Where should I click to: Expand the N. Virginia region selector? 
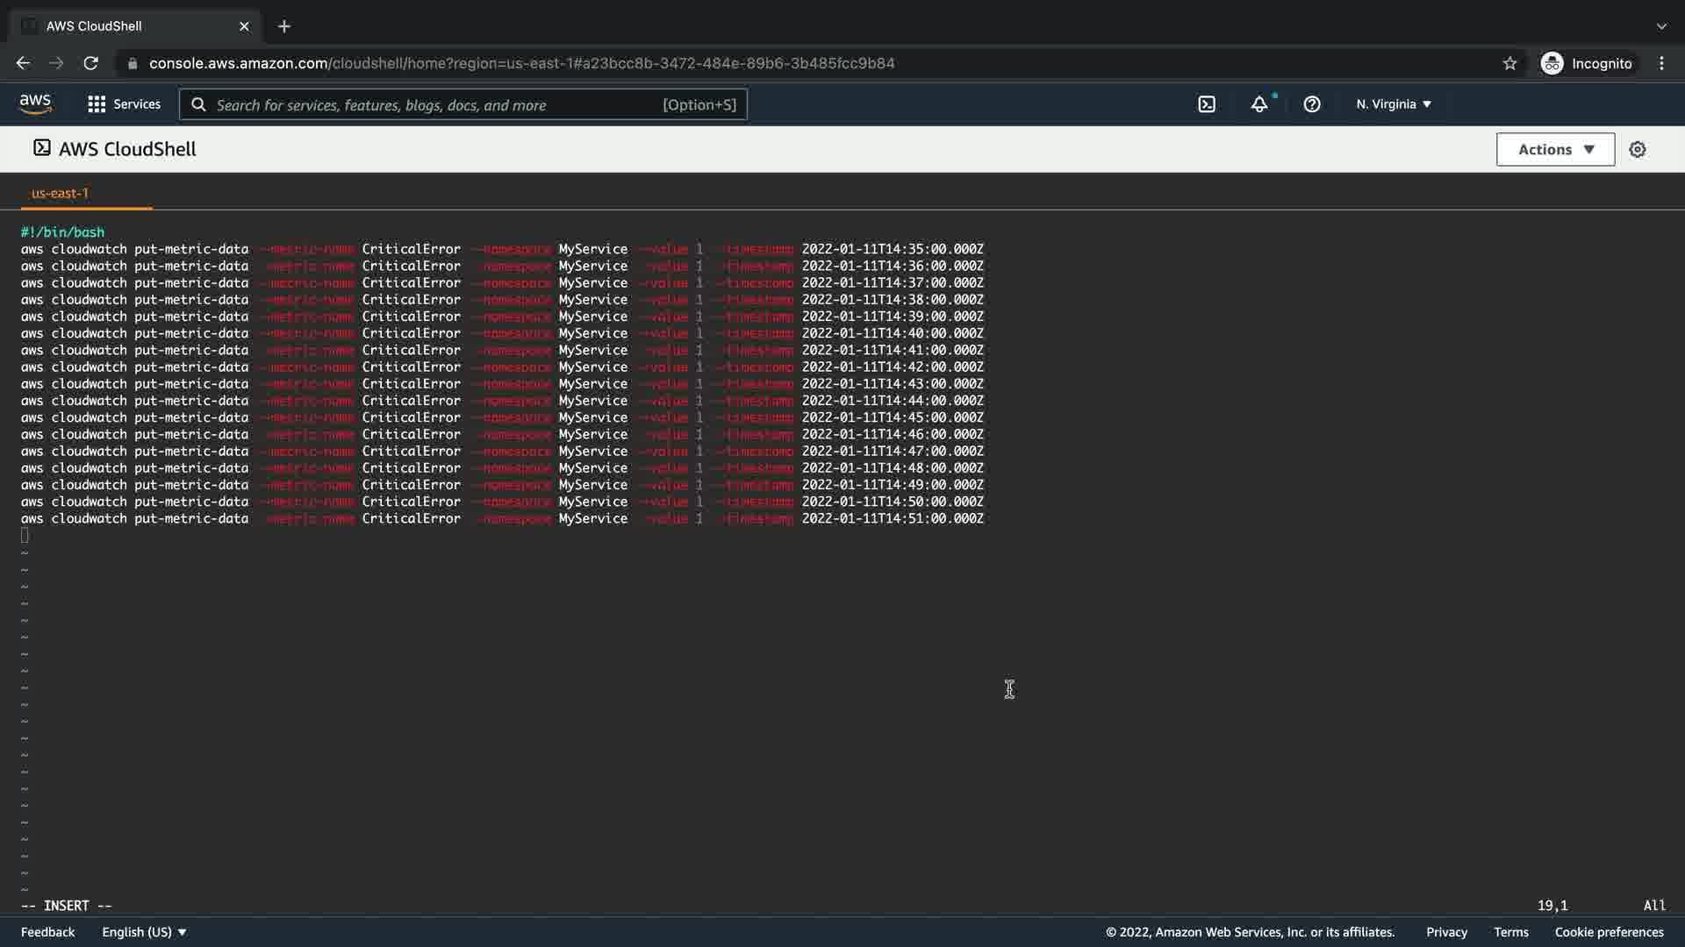tap(1394, 104)
